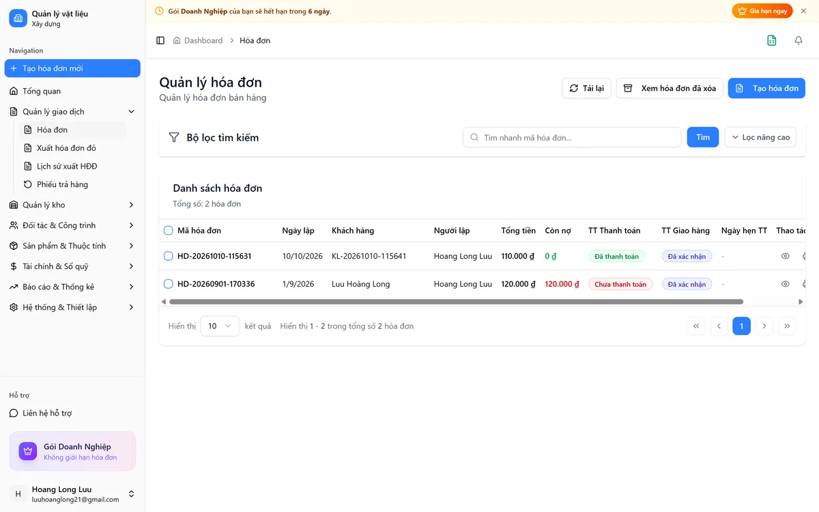Click the crown icon on Gói Doanh Nghiệp card

coord(28,451)
